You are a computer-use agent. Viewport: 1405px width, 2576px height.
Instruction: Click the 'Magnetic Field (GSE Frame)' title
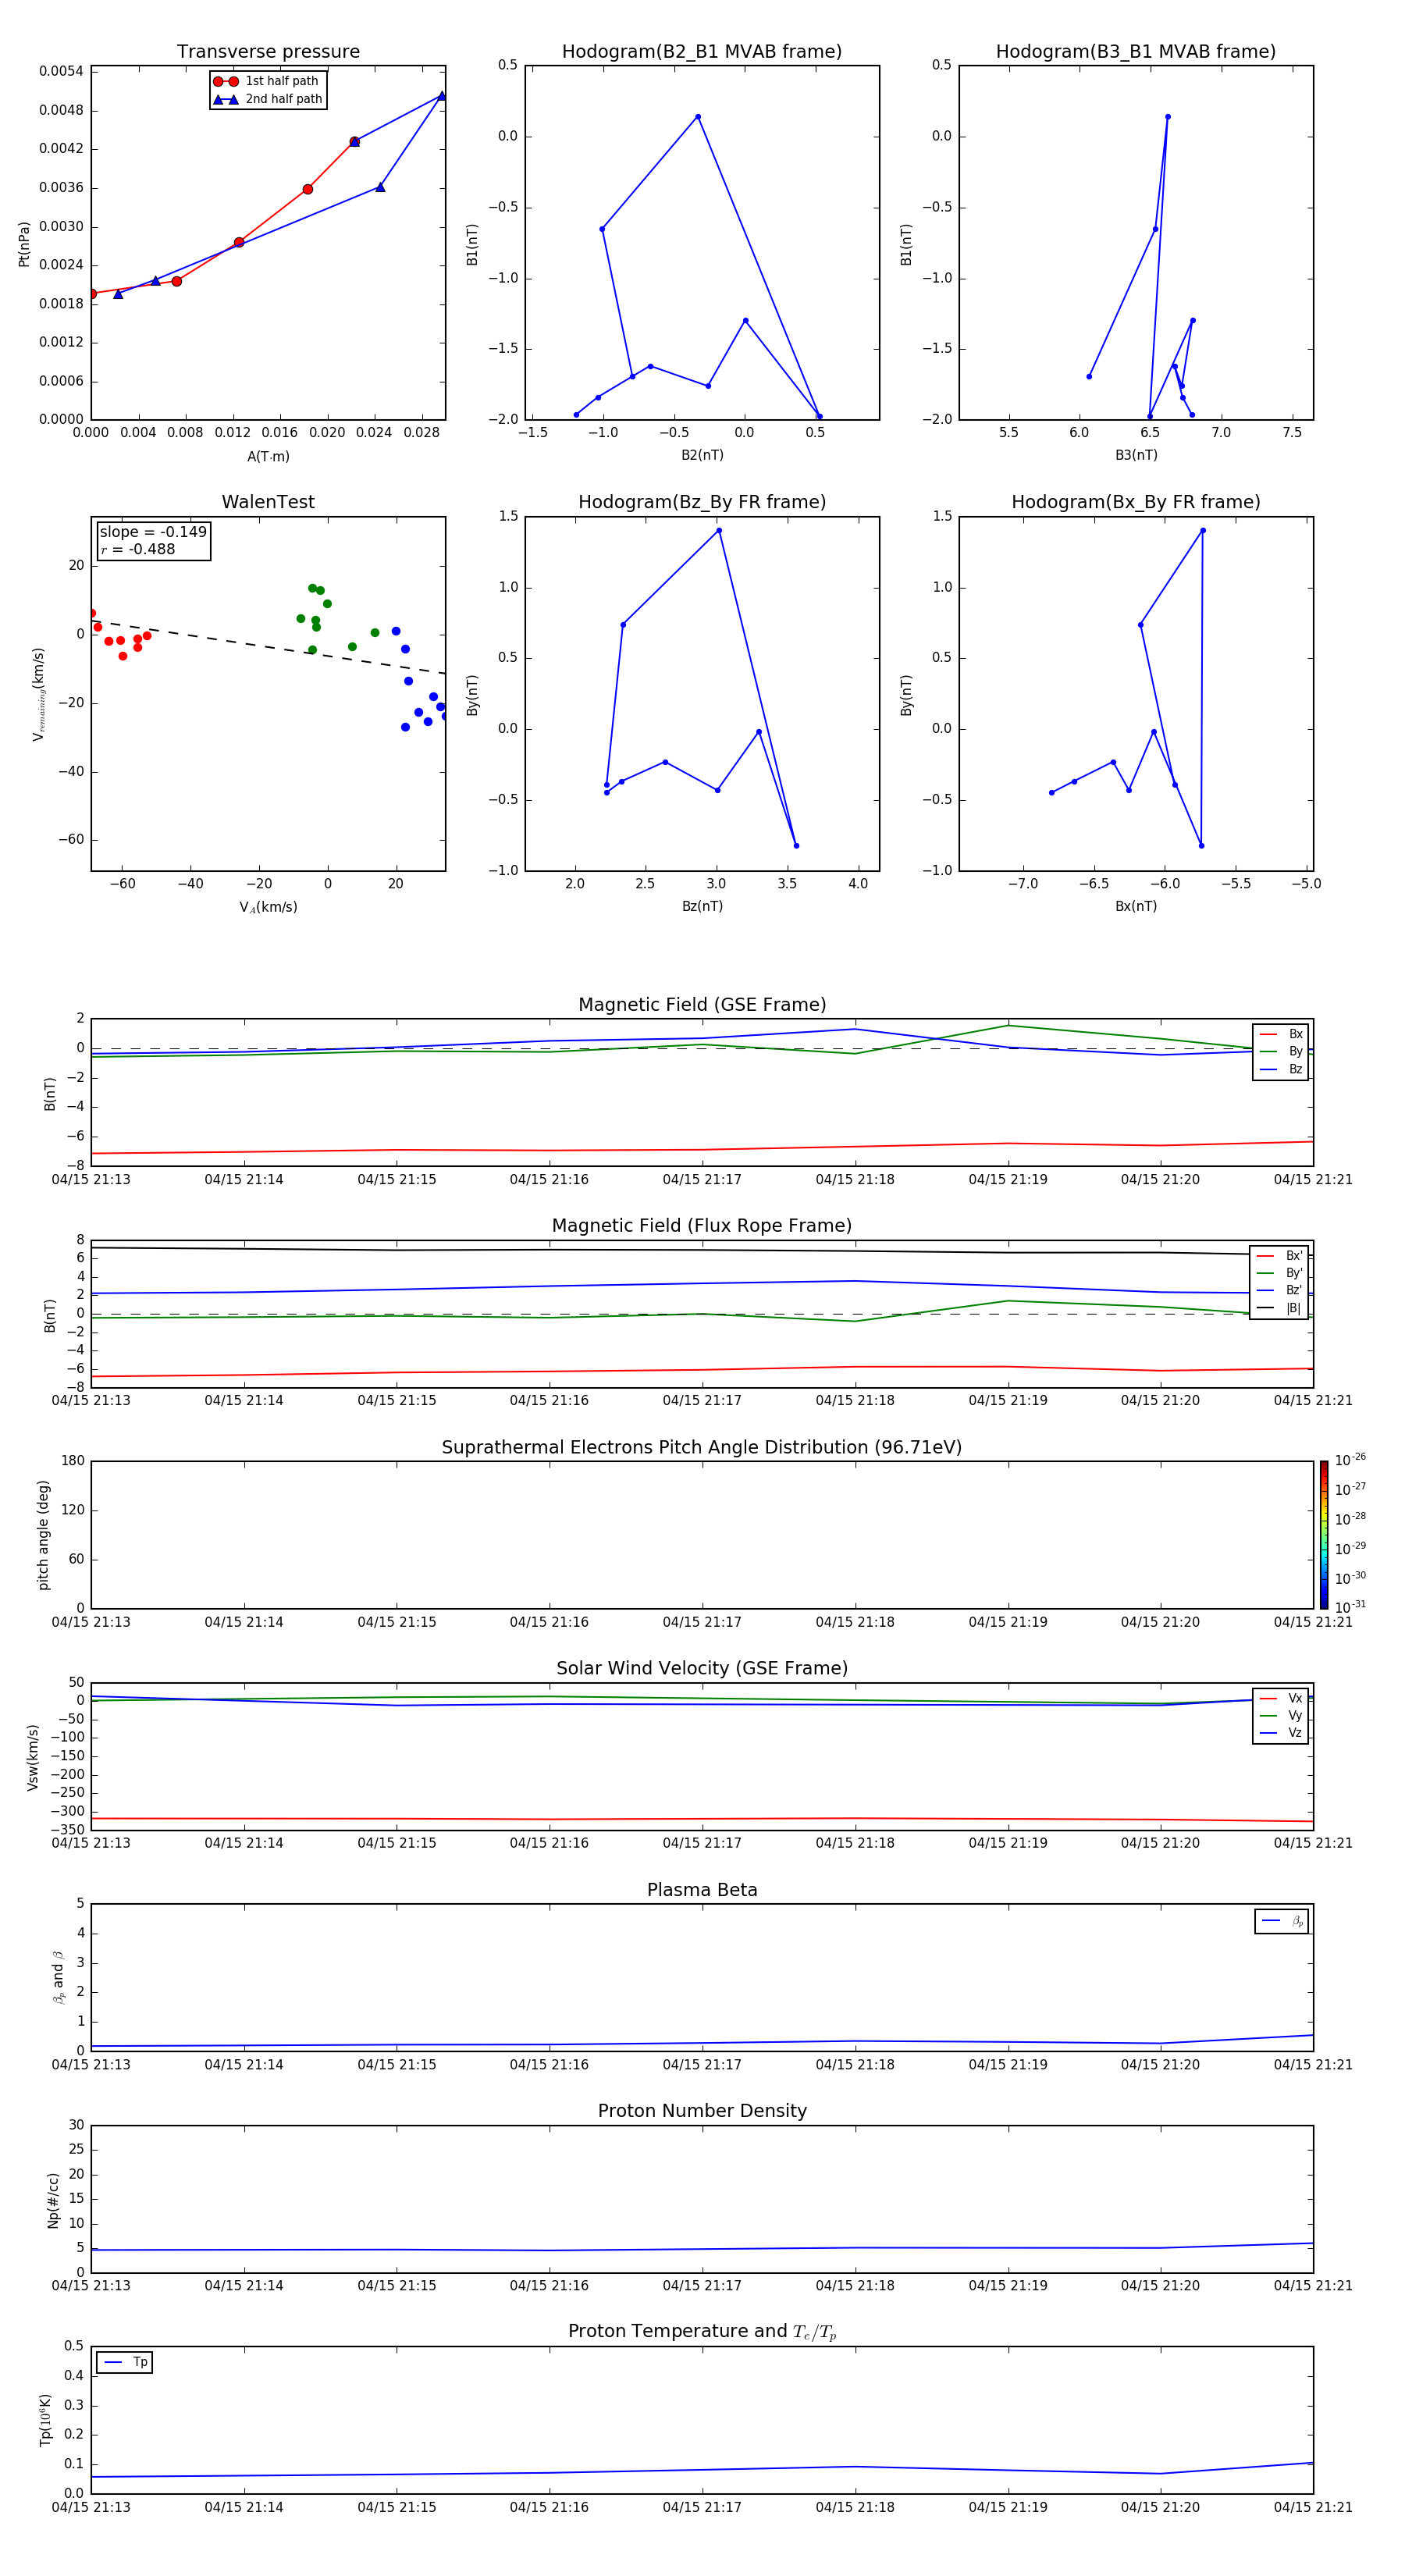pos(702,1005)
